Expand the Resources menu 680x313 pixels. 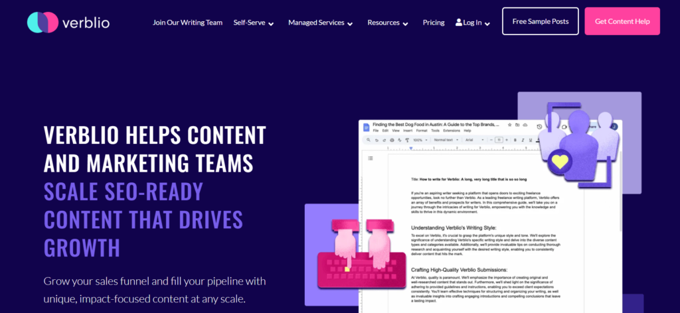point(388,23)
